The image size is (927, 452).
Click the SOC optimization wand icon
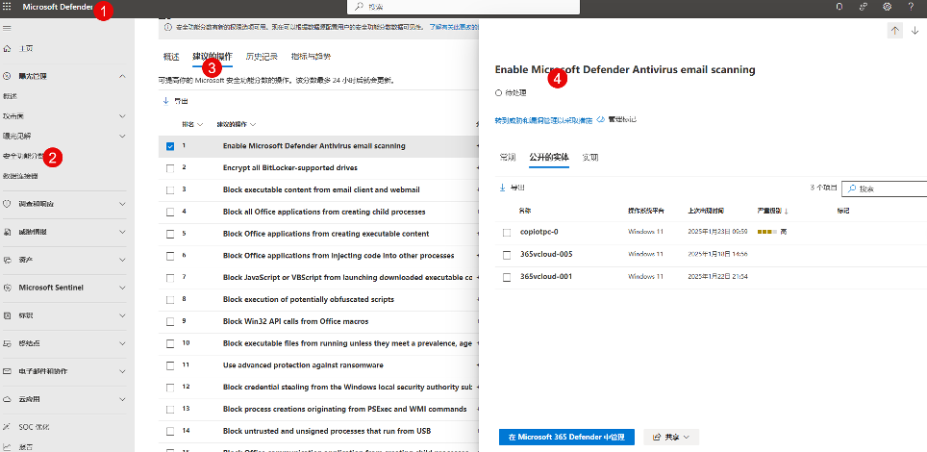(7, 427)
